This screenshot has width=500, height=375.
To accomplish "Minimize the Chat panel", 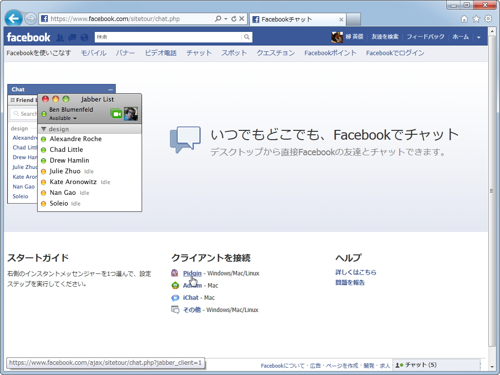I will click(x=110, y=89).
